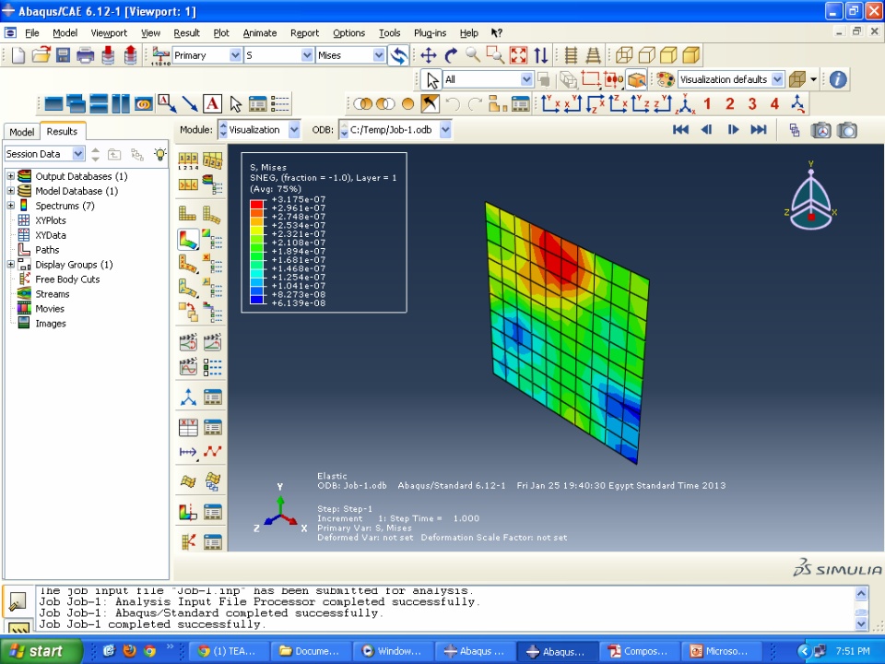Click the Create XY Data icon
Screen dimensions: 885x664
coord(188,427)
